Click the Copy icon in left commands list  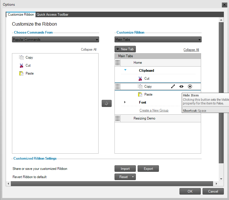(21, 57)
